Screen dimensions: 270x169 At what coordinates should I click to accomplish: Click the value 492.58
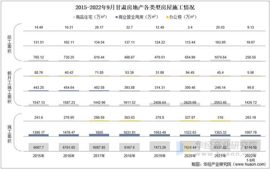[99, 87]
